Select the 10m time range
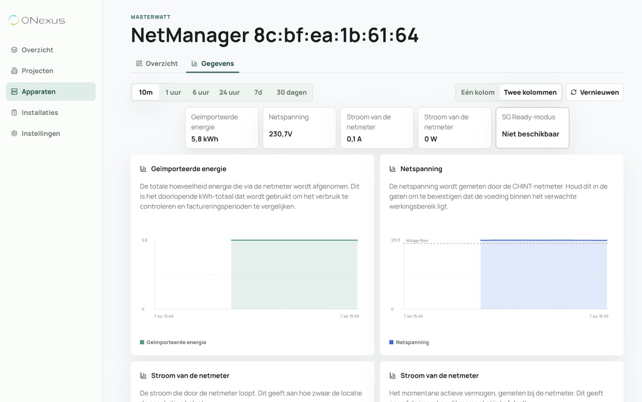642x402 pixels. [146, 92]
